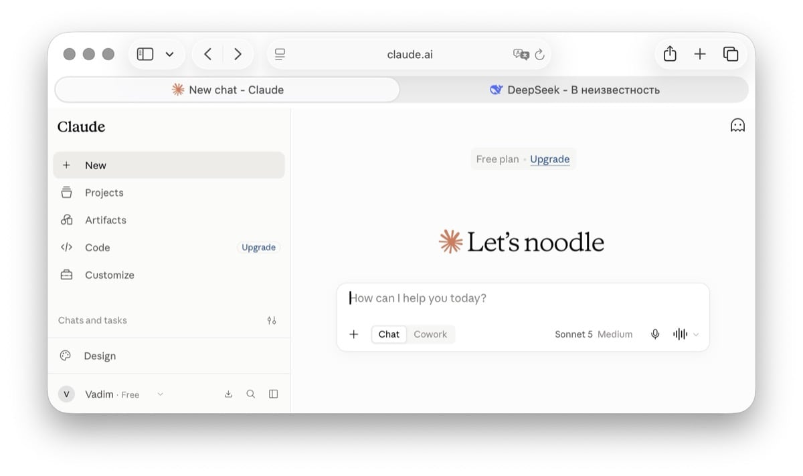Open Artifacts in the sidebar
803x476 pixels.
coord(169,220)
